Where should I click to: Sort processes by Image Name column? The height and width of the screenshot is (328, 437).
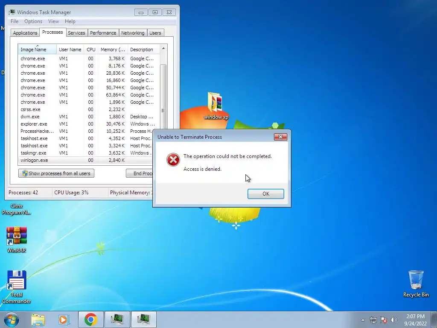[38, 50]
